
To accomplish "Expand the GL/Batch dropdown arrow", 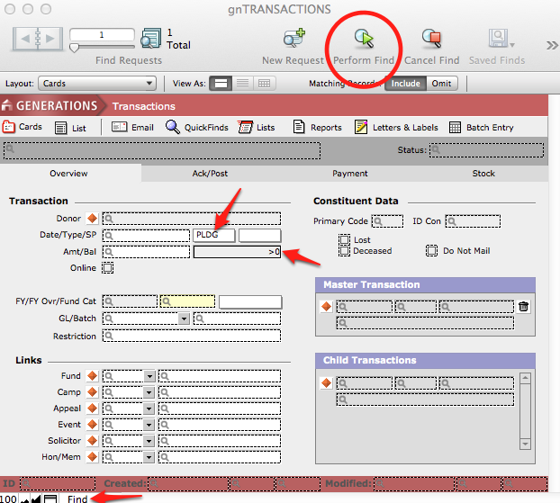I will [x=184, y=319].
